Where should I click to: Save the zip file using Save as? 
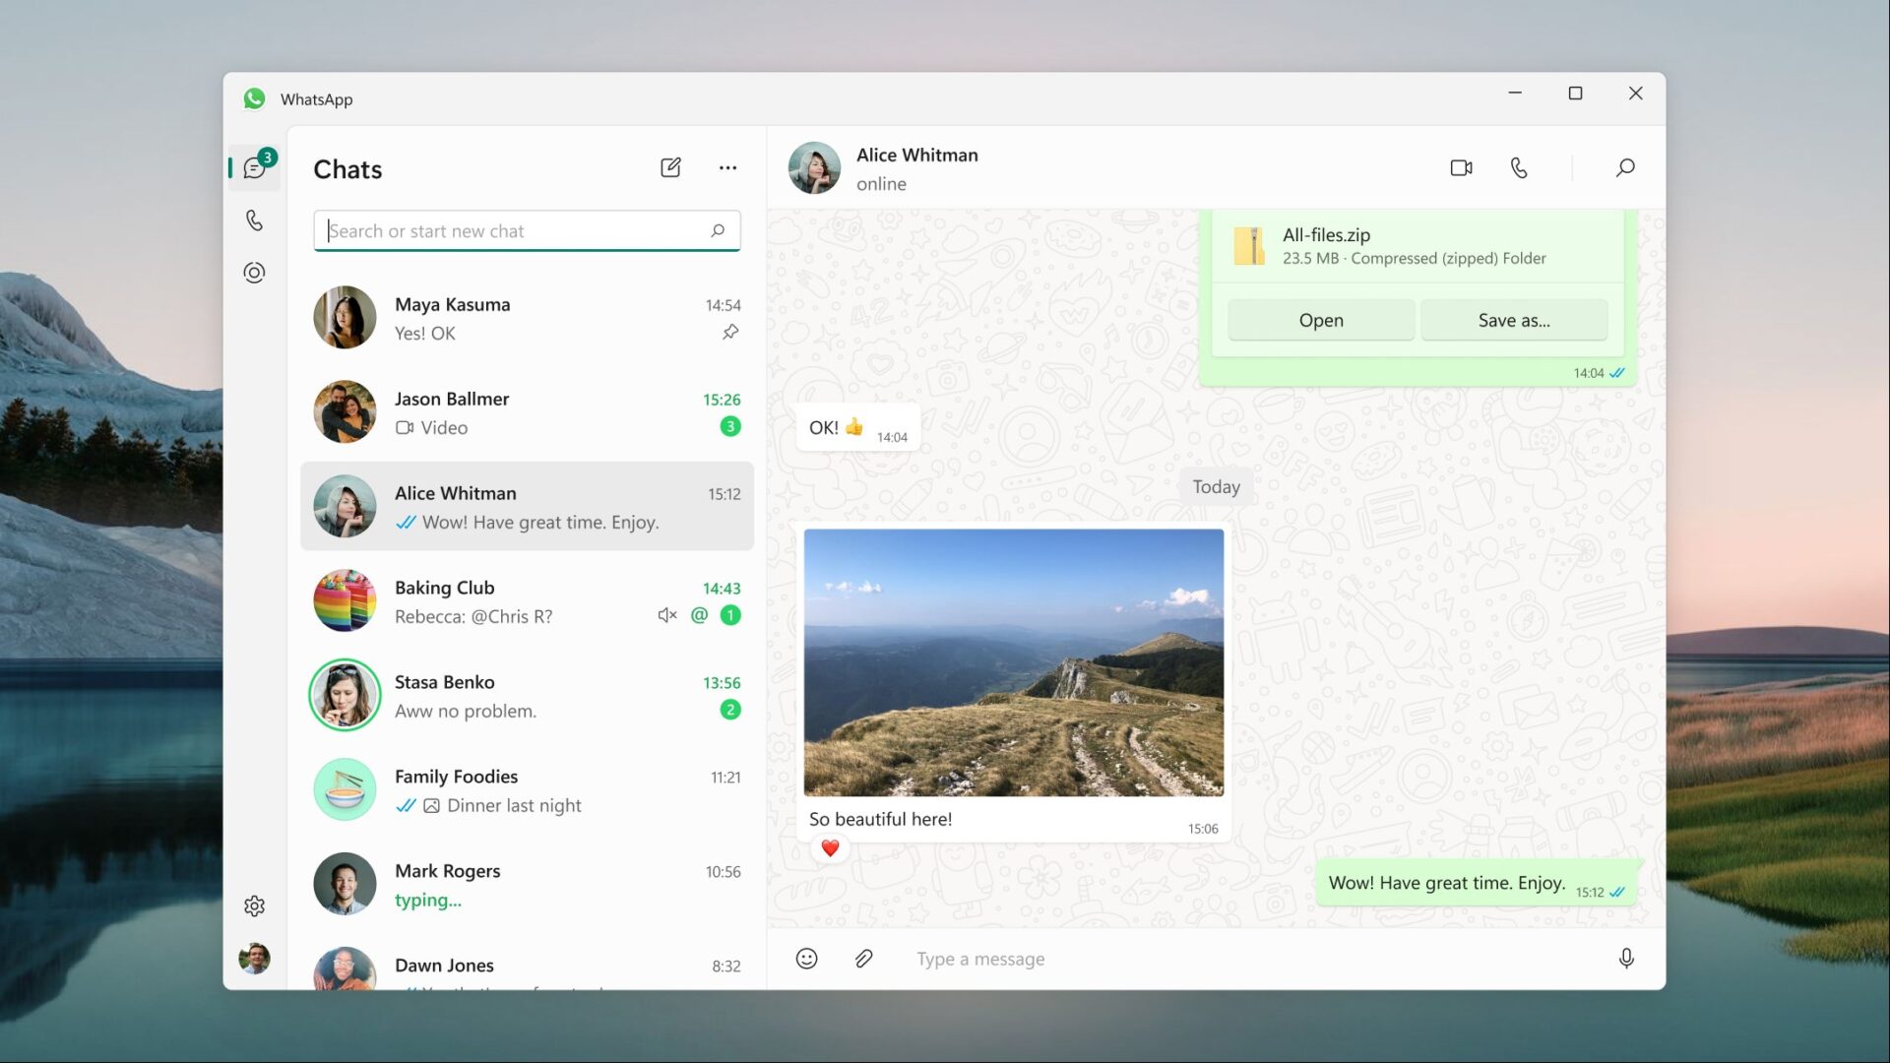1514,320
